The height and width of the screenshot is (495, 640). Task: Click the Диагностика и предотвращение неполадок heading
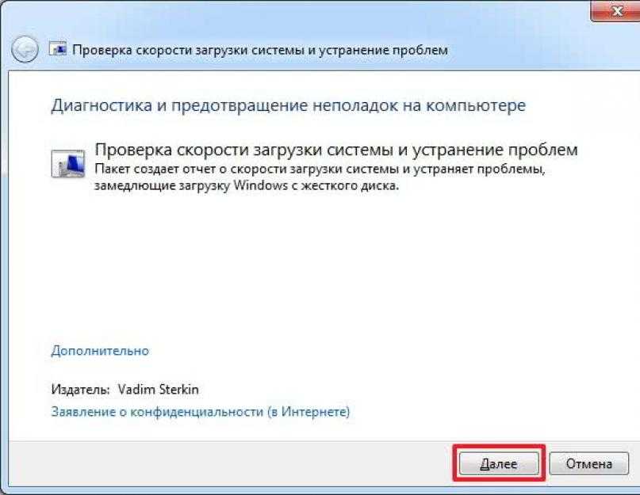pos(288,105)
